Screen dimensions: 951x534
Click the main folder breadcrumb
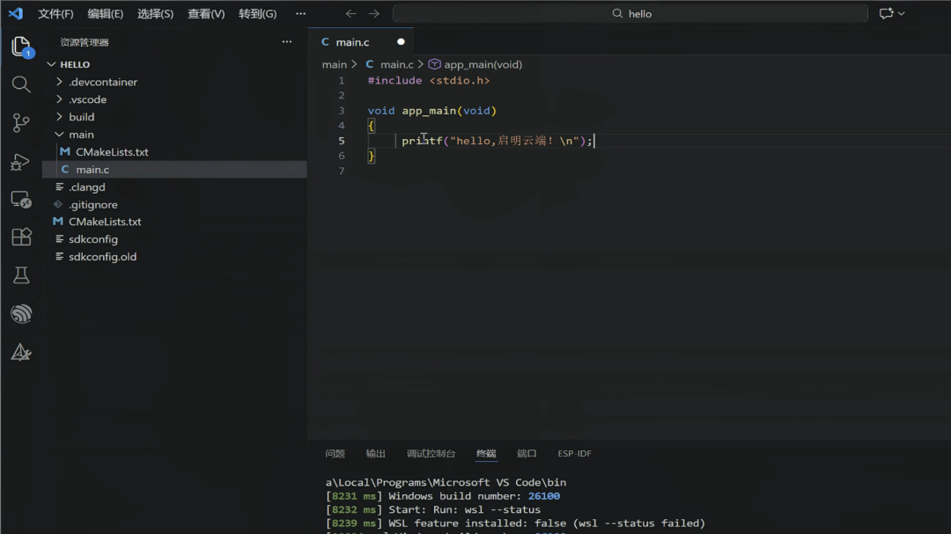pyautogui.click(x=335, y=64)
